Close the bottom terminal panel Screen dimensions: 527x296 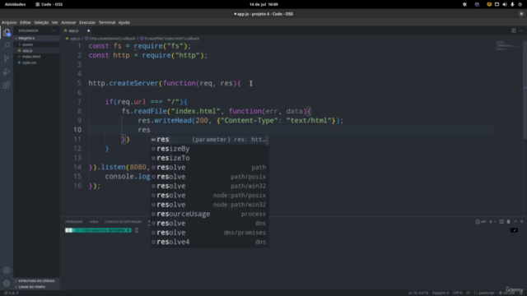tap(521, 221)
